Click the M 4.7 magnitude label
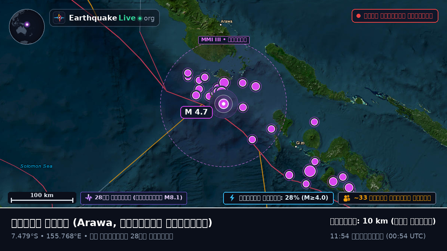The width and height of the screenshot is (447, 251). coord(196,112)
